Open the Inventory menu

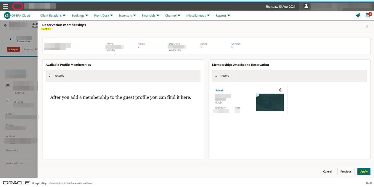[128, 16]
